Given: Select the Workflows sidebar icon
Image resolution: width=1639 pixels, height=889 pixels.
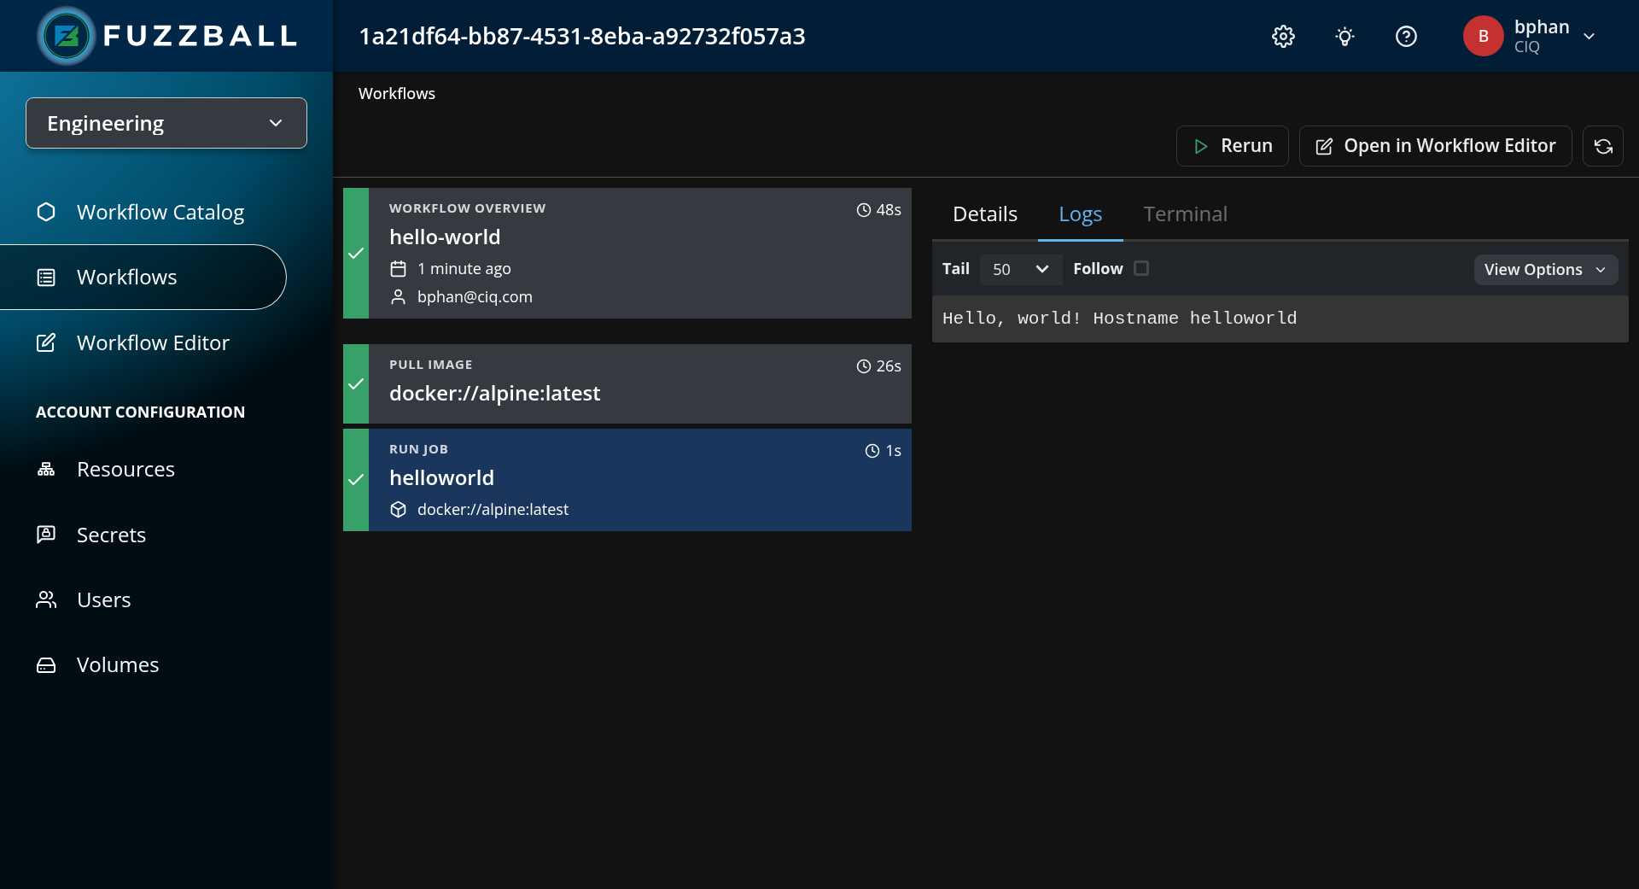Looking at the screenshot, I should tap(45, 277).
